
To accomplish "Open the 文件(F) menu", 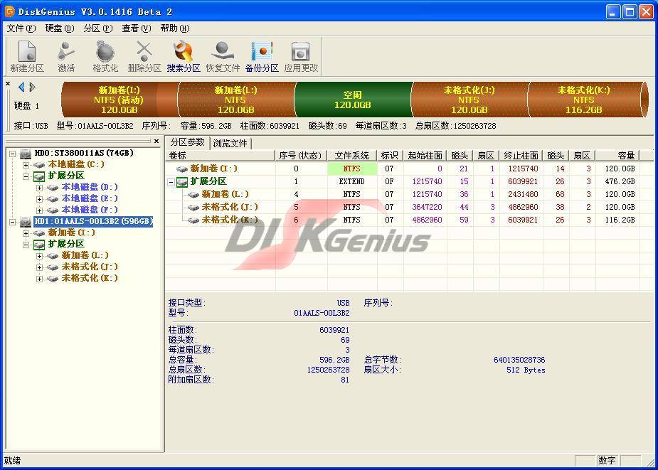I will (21, 28).
